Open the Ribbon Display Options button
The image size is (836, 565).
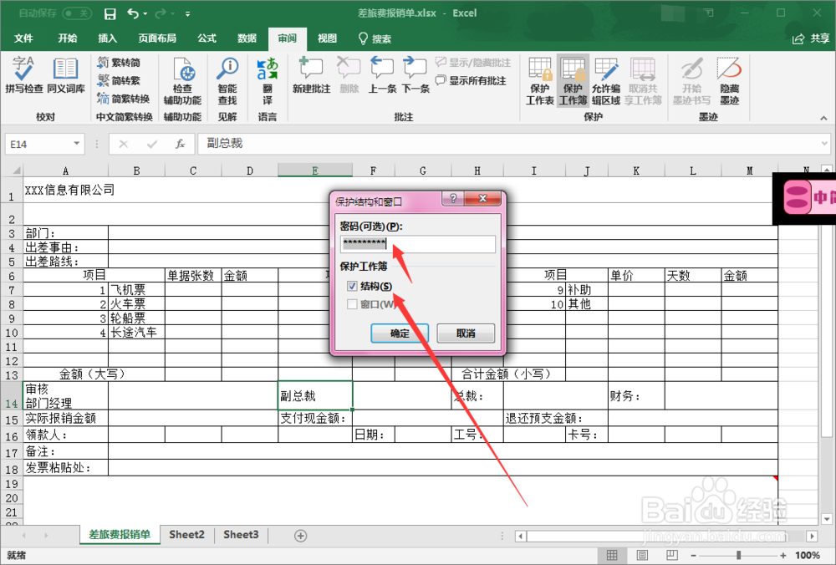[707, 13]
